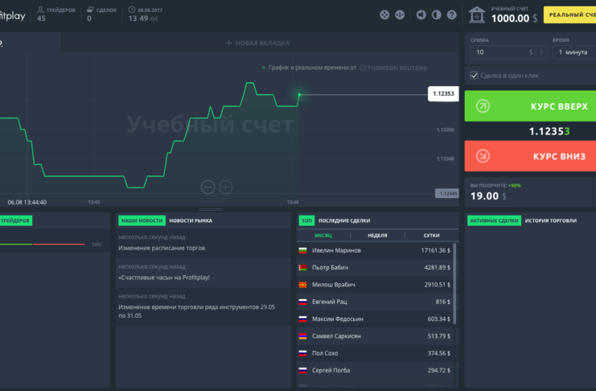Image resolution: width=596 pixels, height=391 pixels.
Task: Open news 'Изменение расписание торгов'
Action: 162,248
